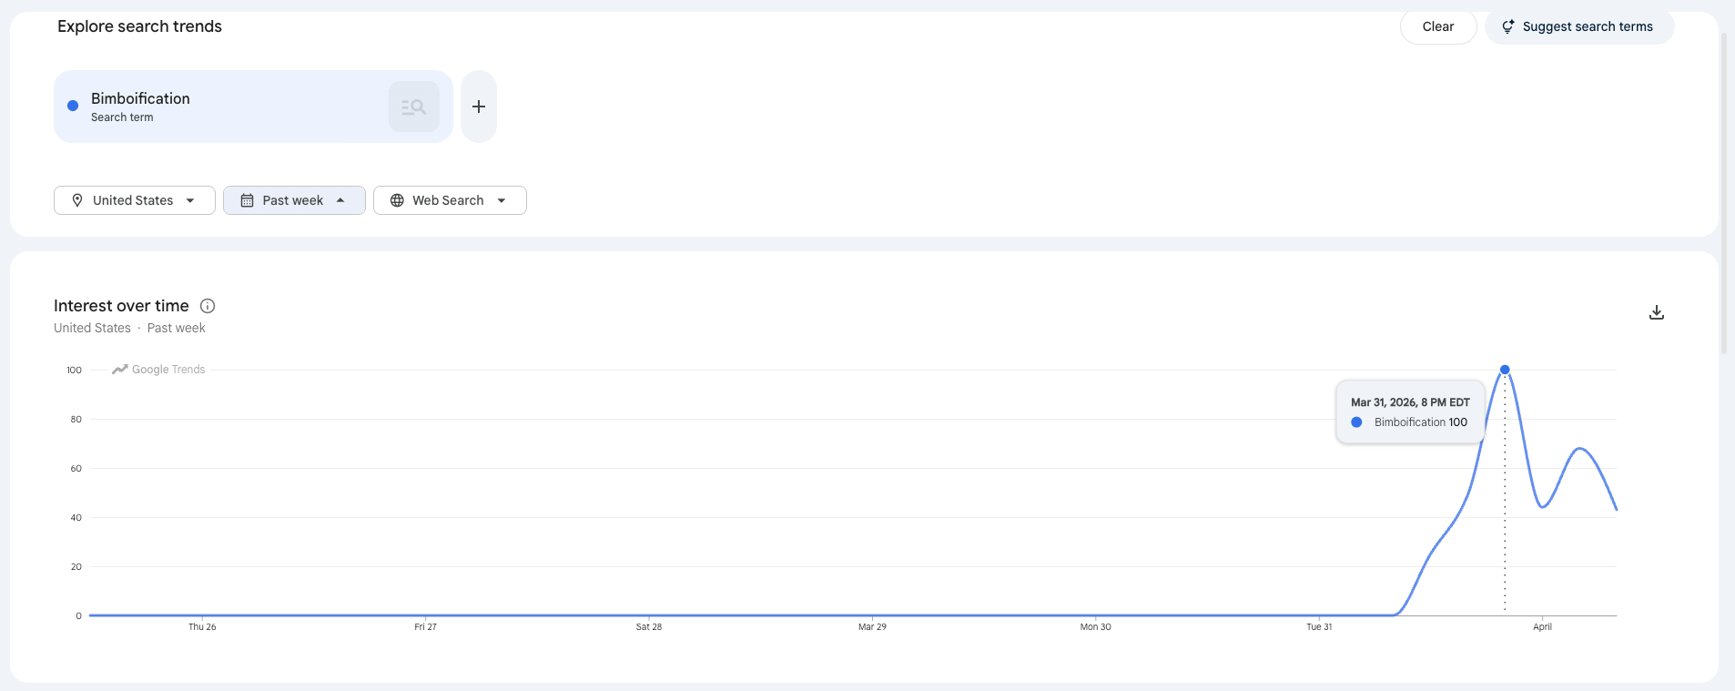This screenshot has width=1735, height=691.
Task: Click the Sat 28 axis label
Action: (649, 626)
